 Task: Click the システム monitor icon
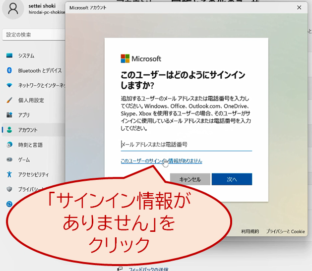(x=9, y=55)
